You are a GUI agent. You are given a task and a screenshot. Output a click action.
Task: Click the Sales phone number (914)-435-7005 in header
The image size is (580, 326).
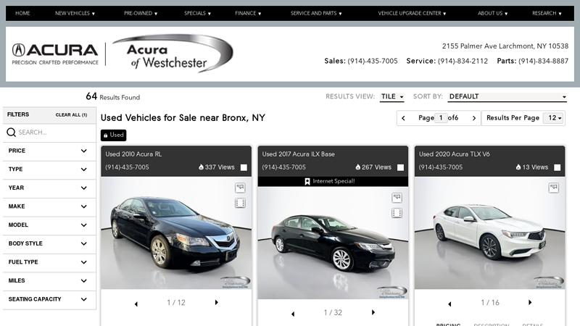pyautogui.click(x=373, y=61)
